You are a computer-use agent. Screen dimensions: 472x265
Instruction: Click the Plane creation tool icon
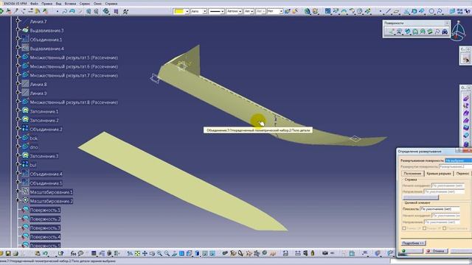[397, 12]
